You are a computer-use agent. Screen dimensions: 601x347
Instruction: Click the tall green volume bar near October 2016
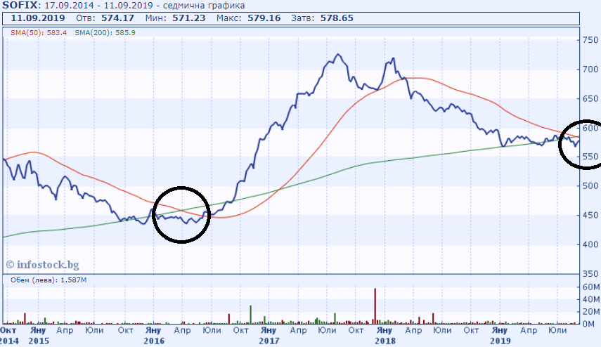(251, 315)
